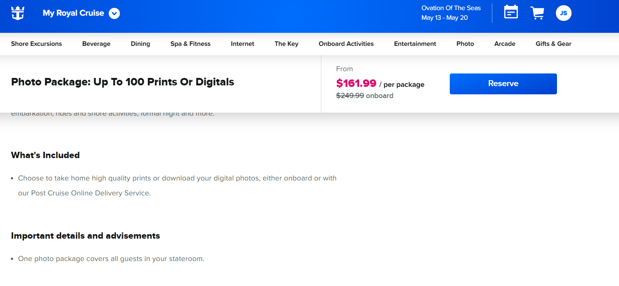Click the Ovation Of The Seas ship name

pos(451,8)
